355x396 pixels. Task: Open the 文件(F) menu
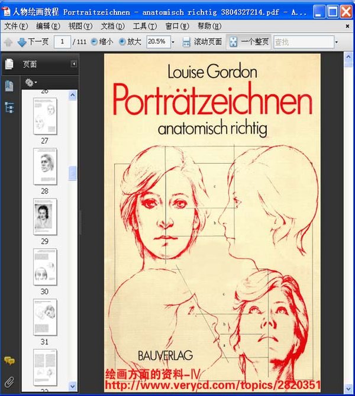point(15,26)
